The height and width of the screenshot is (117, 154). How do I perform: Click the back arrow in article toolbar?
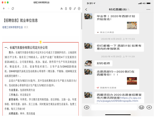(x=4, y=8)
